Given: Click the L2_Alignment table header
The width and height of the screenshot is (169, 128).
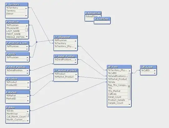Looking at the screenshot, I should pos(65,37).
